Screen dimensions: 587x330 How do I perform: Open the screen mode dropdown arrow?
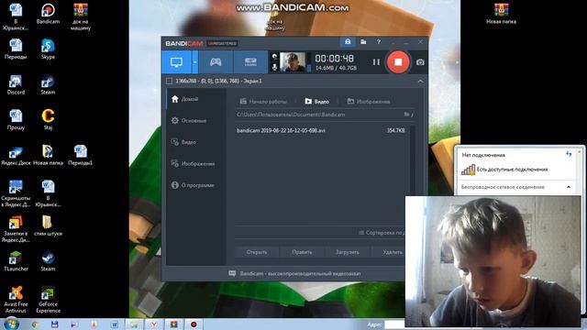[195, 62]
